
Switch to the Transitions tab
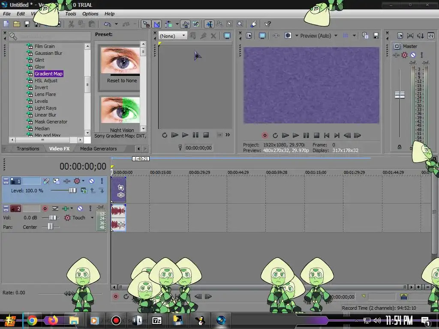click(28, 149)
